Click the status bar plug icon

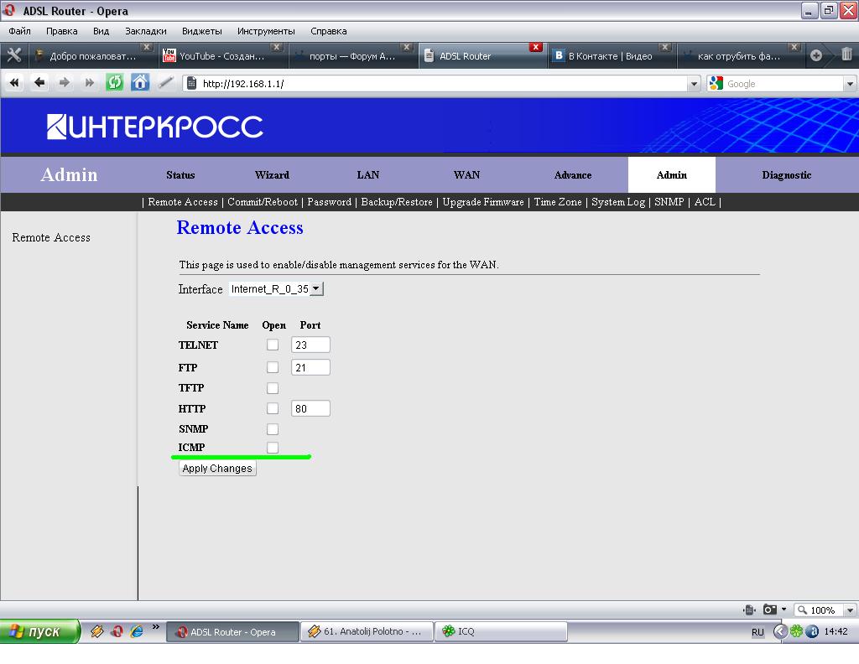point(749,610)
